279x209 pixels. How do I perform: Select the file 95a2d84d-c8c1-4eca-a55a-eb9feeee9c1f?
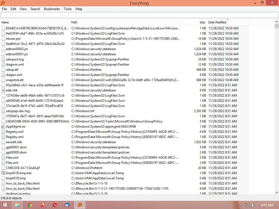pos(35,85)
